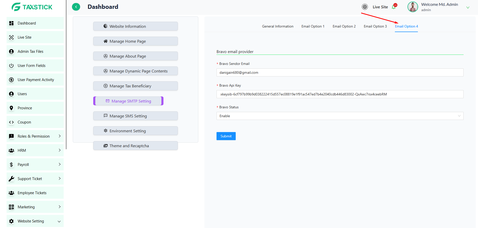The width and height of the screenshot is (478, 228).
Task: Switch to the Email Option 2 tab
Action: [344, 26]
